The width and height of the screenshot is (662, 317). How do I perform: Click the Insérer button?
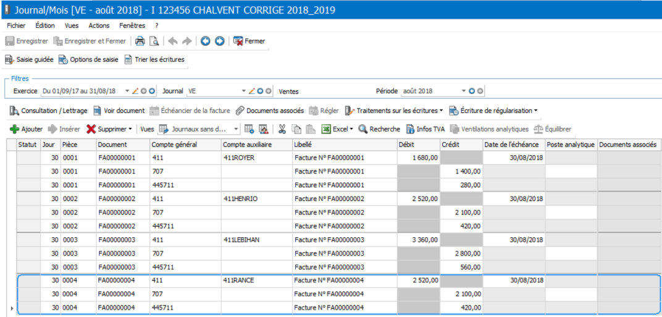64,129
